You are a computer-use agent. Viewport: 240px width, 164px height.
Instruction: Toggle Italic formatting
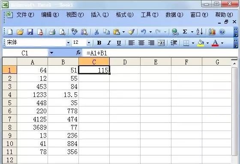(x=109, y=43)
